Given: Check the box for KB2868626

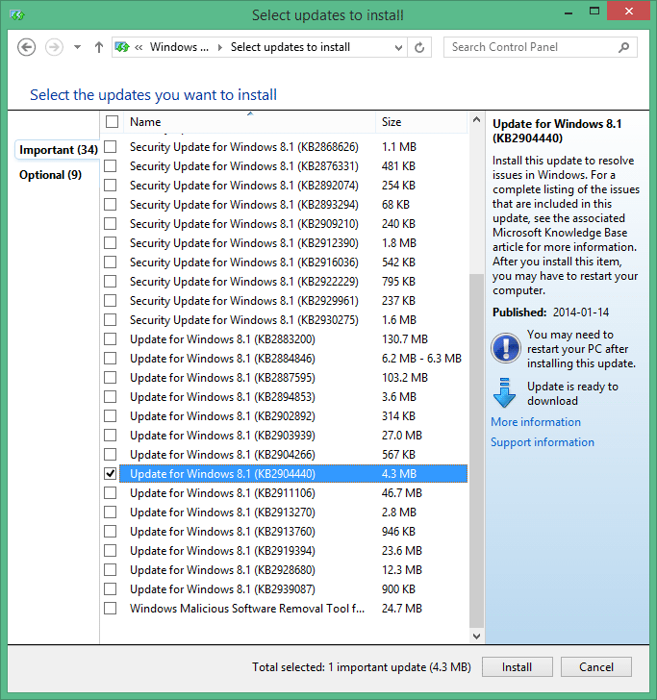Looking at the screenshot, I should click(x=111, y=147).
